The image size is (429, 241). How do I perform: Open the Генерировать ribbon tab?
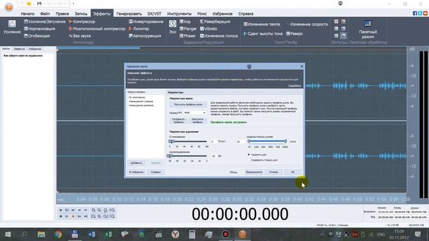(129, 13)
